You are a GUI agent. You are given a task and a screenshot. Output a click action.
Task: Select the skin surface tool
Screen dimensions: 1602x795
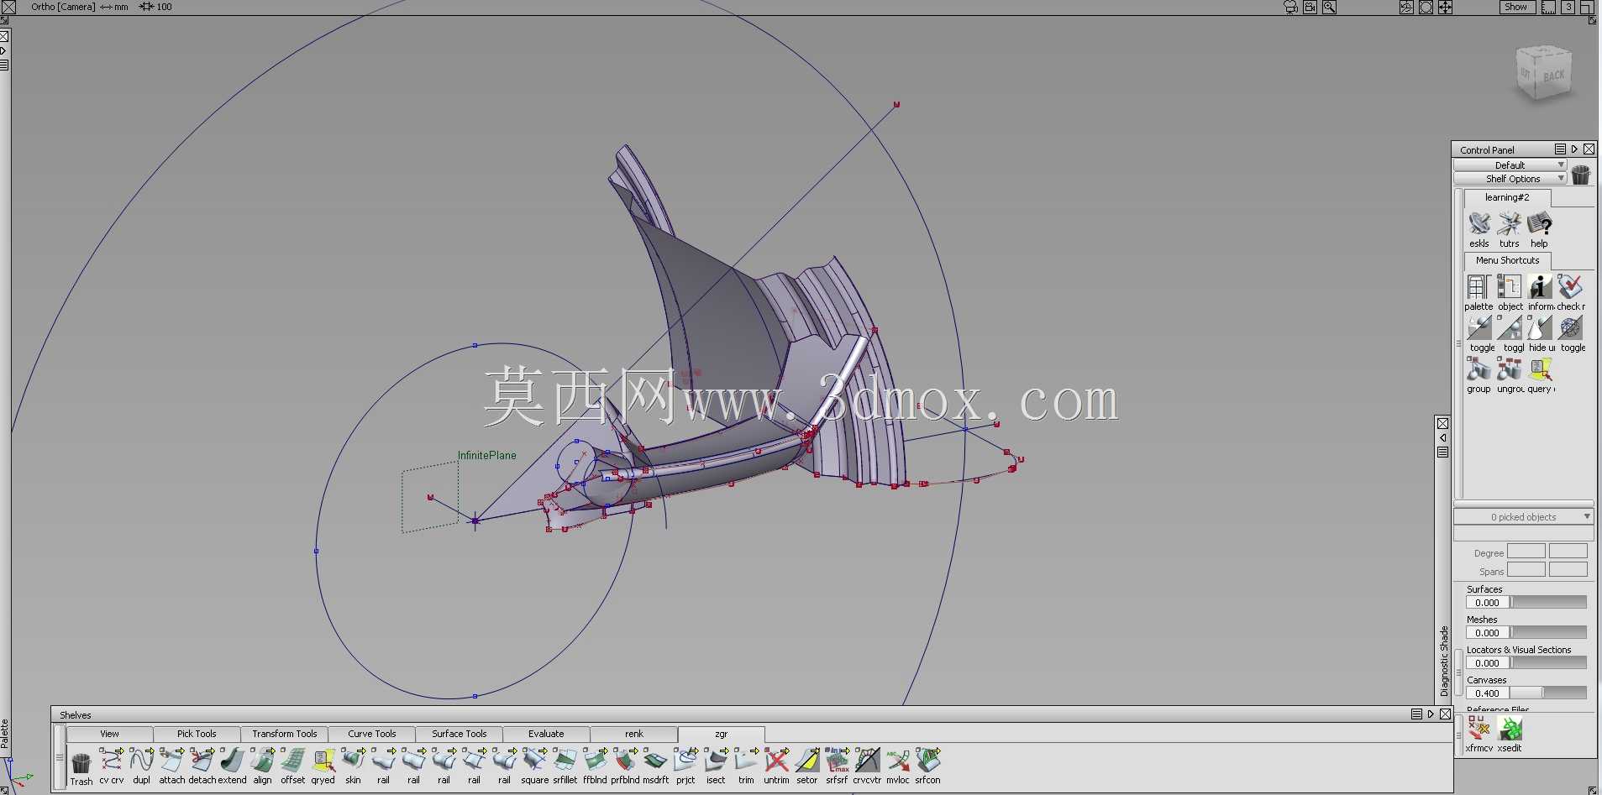[x=353, y=761]
